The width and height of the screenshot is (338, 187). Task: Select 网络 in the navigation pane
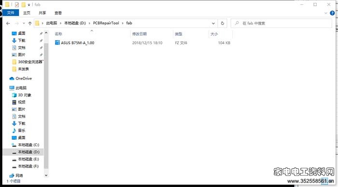(19, 175)
